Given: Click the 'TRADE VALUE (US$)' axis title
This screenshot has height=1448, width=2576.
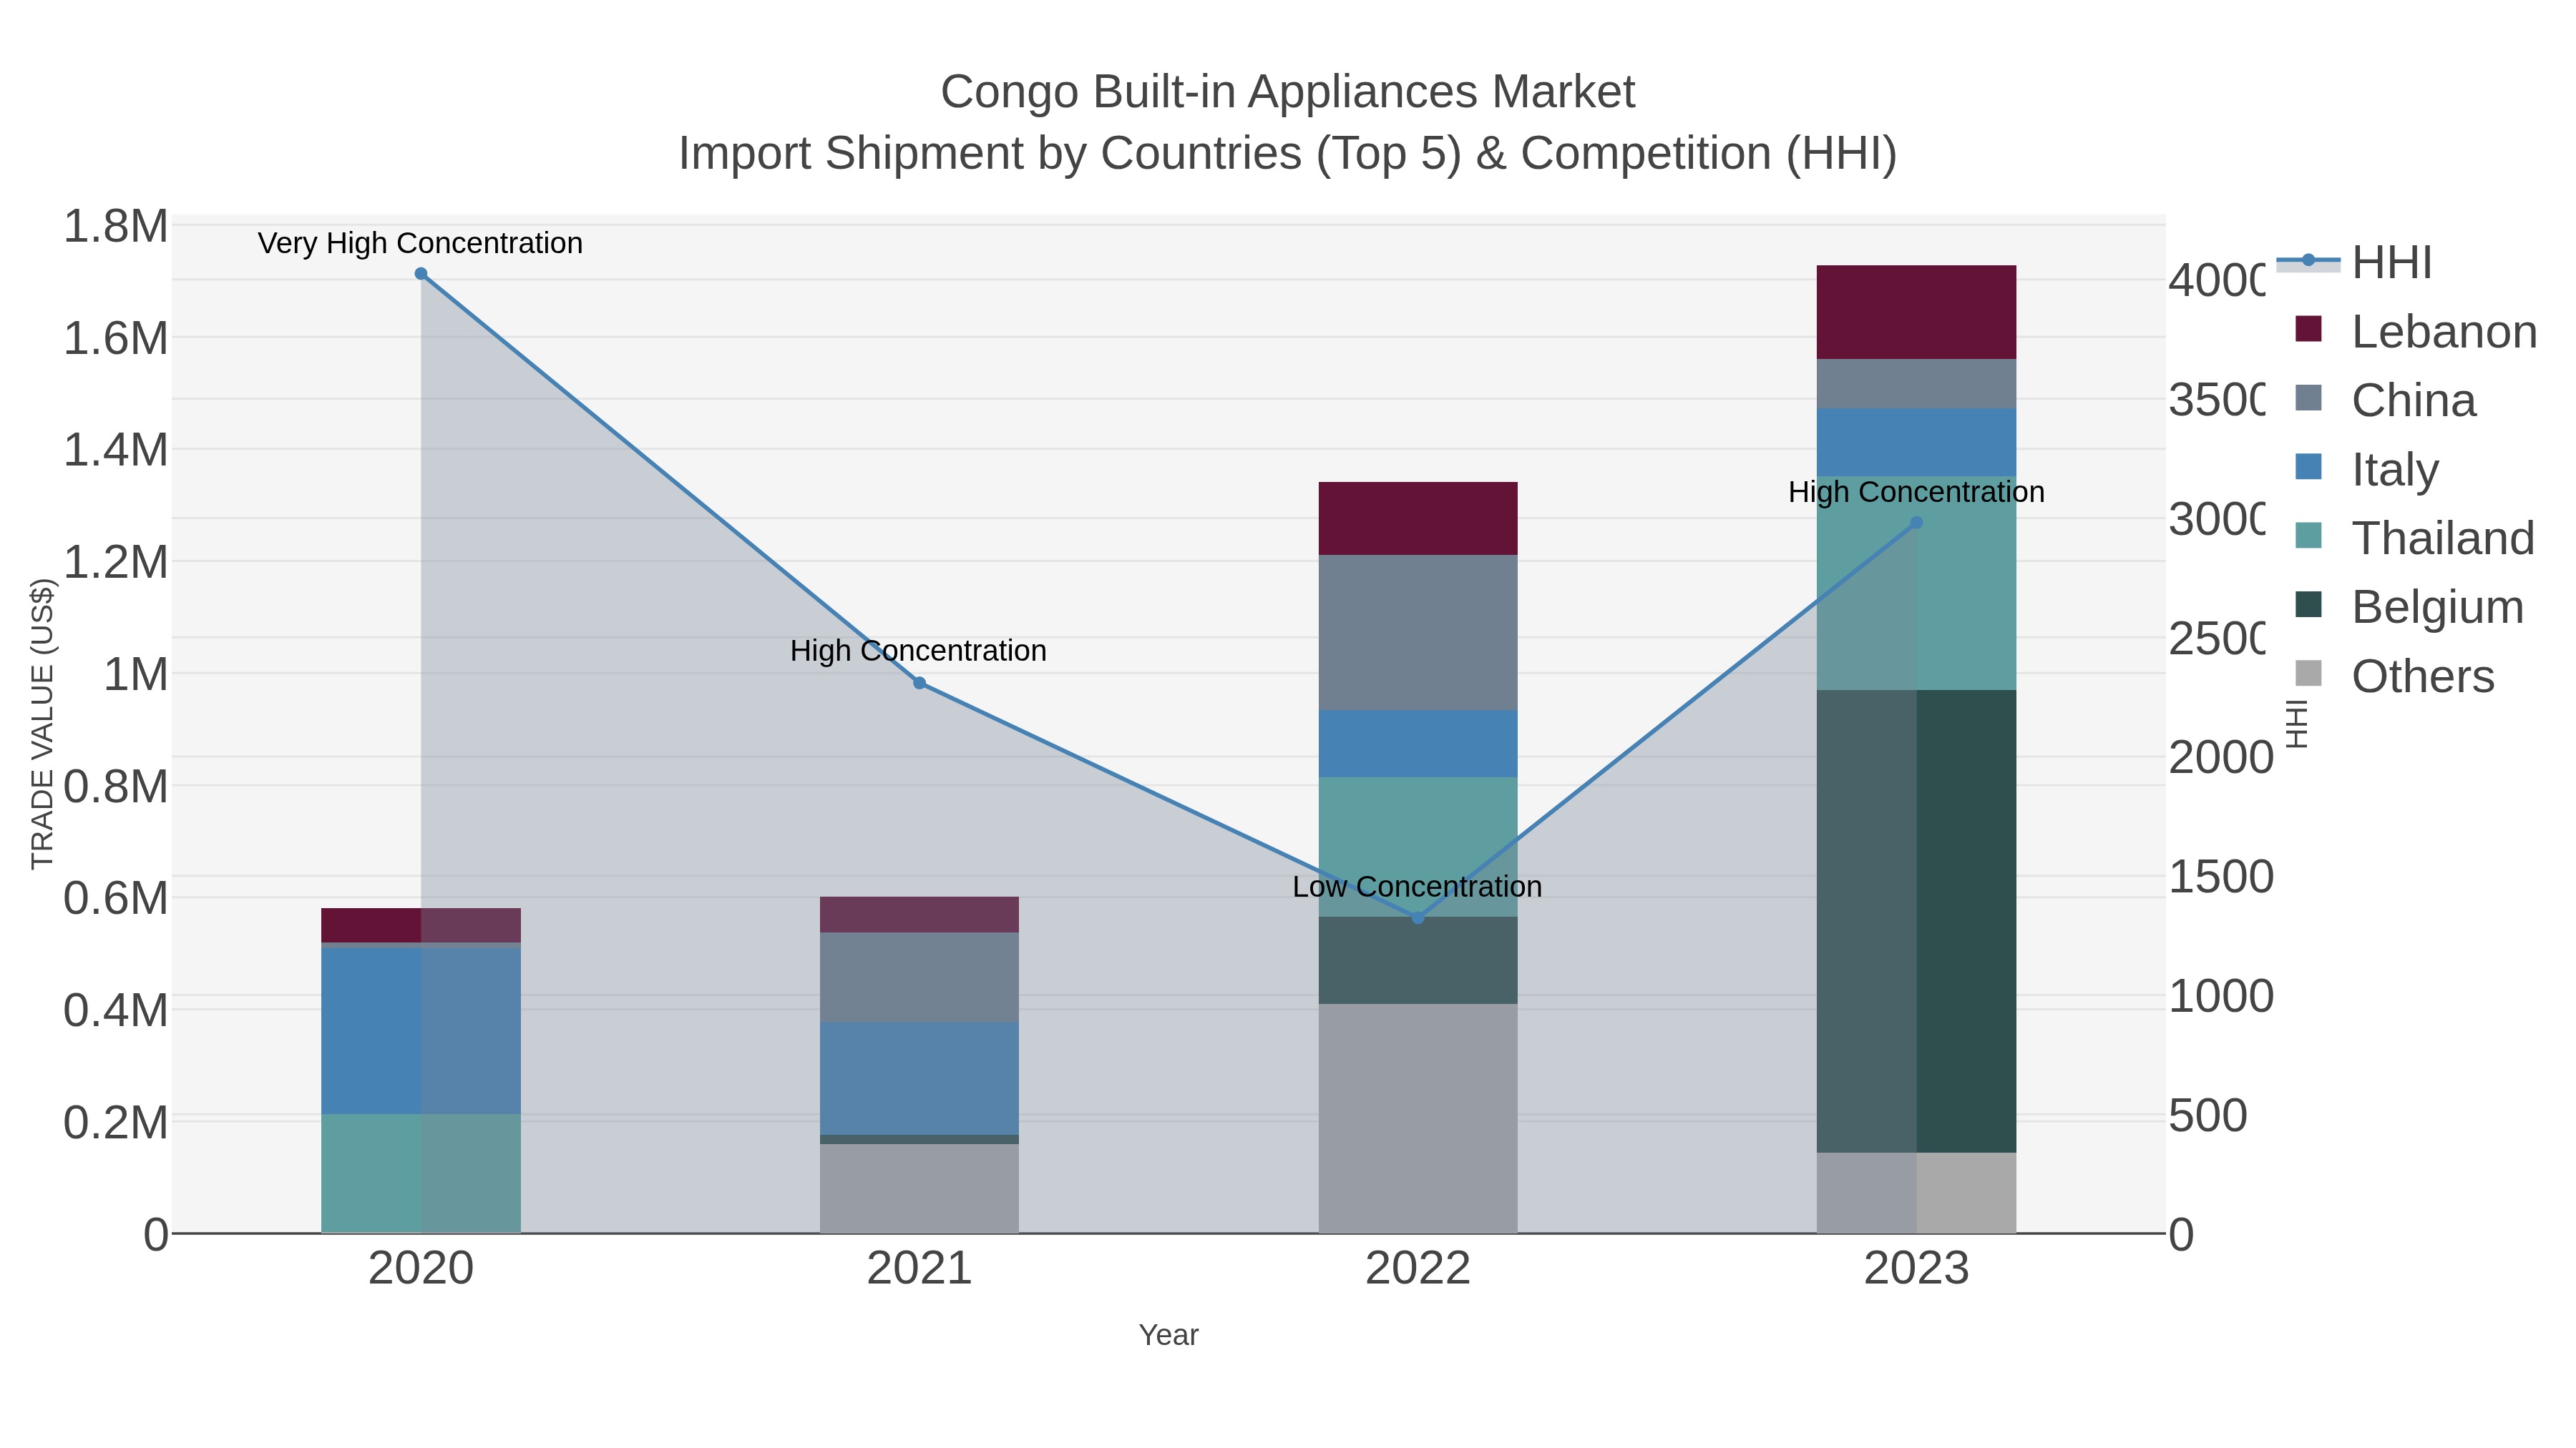Looking at the screenshot, I should click(x=42, y=724).
